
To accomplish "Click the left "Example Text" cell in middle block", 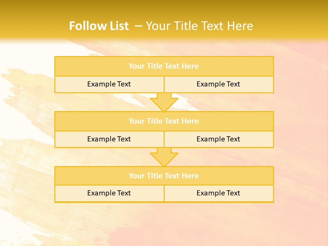I will click(109, 139).
